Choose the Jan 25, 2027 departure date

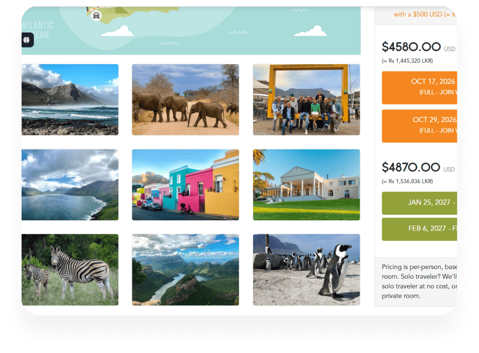(420, 203)
